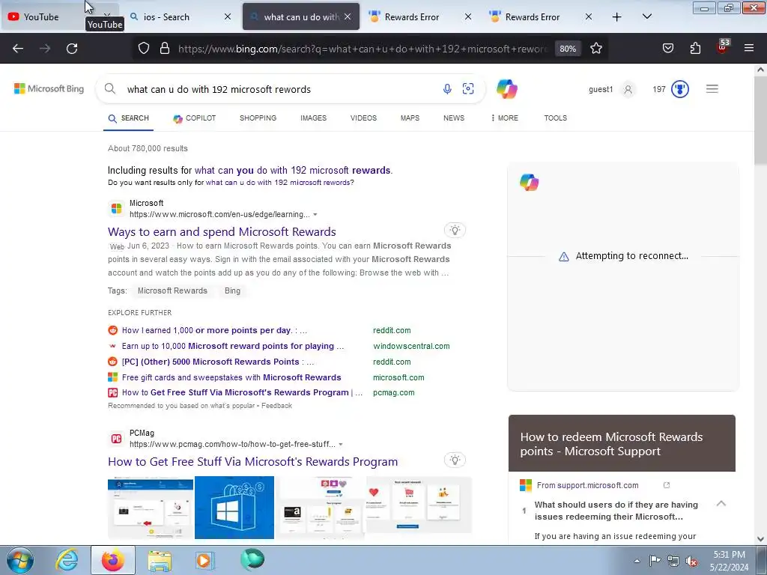Screen dimensions: 767x575
Task: Open the blue Windows store bag thumbnail
Action: 234,508
